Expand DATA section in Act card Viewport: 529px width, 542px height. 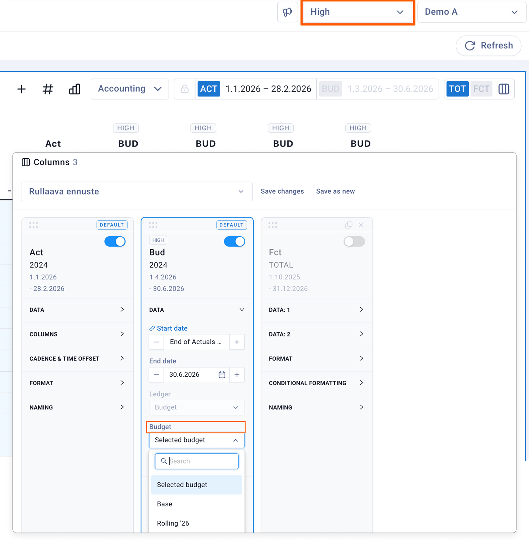[x=77, y=310]
